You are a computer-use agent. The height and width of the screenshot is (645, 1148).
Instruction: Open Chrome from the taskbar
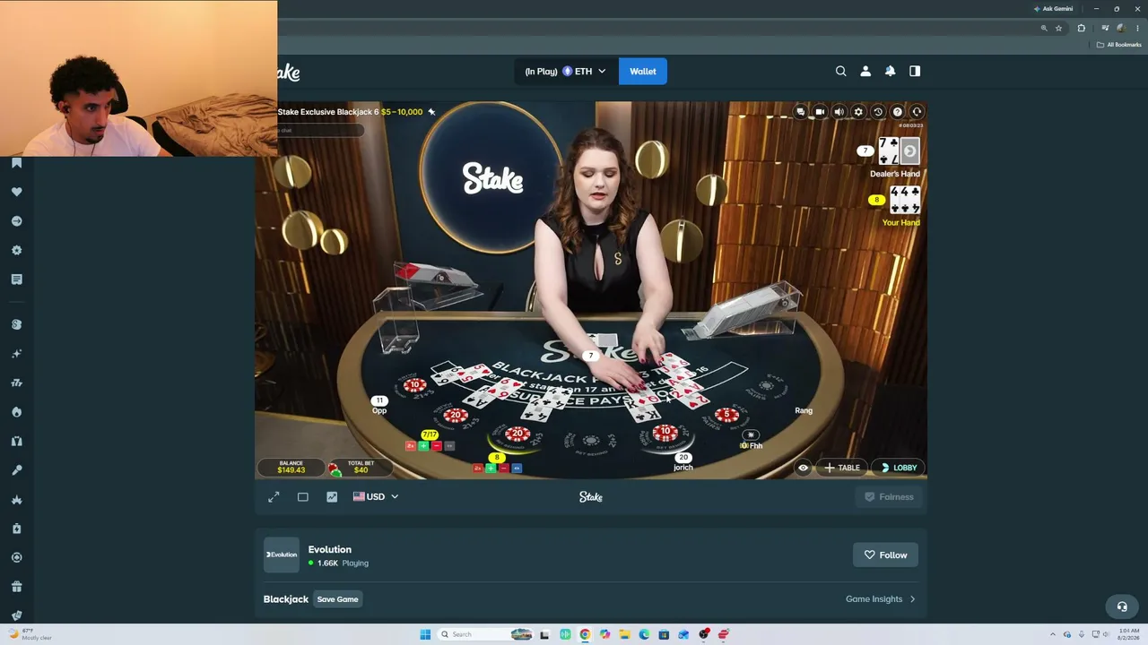585,634
